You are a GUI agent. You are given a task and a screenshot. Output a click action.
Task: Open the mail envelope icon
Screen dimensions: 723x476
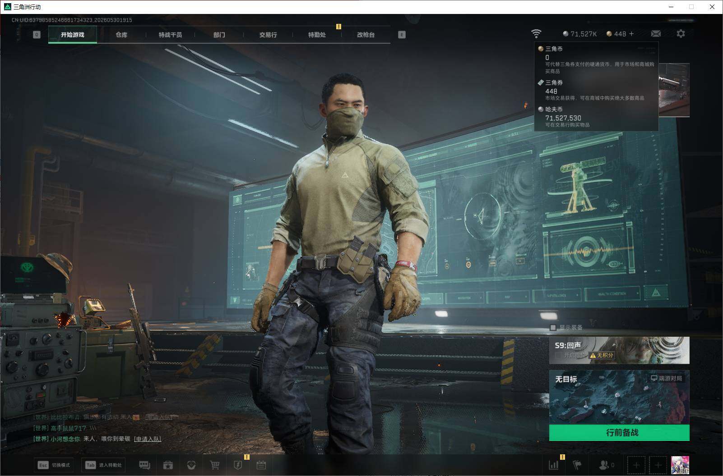pyautogui.click(x=656, y=34)
